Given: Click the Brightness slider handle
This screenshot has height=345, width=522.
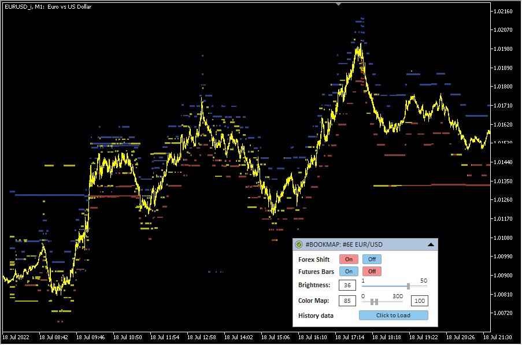Looking at the screenshot, I should coord(409,286).
